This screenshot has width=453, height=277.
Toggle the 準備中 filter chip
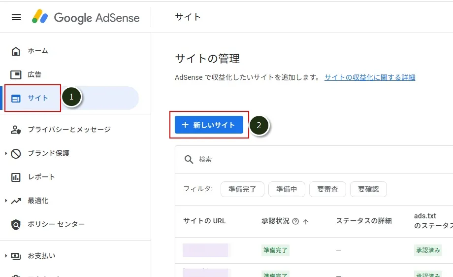click(287, 189)
